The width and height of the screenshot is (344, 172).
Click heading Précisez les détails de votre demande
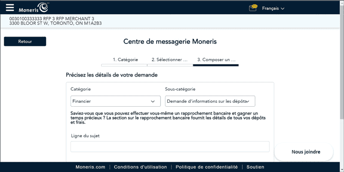(x=112, y=75)
